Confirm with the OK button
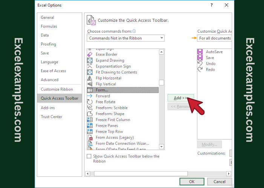 (192, 182)
